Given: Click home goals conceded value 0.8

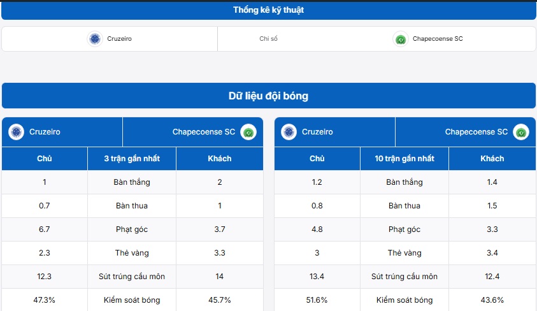Looking at the screenshot, I should click(x=317, y=206).
